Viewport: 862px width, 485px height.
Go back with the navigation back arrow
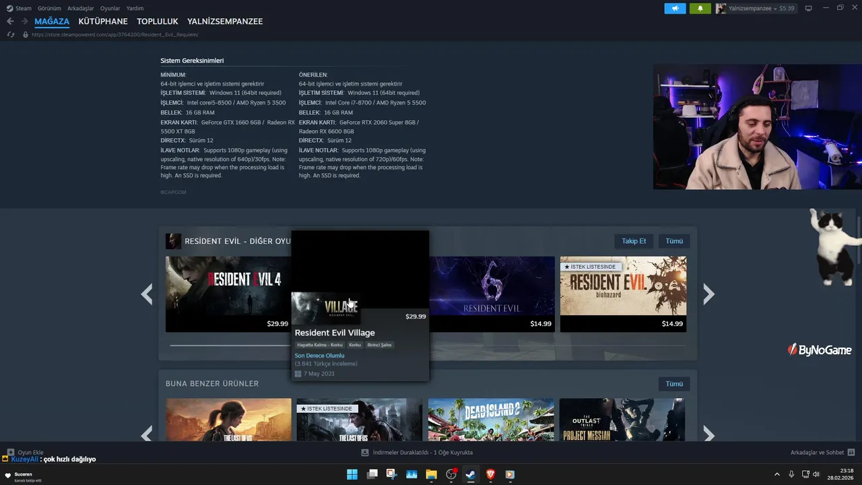[x=10, y=22]
